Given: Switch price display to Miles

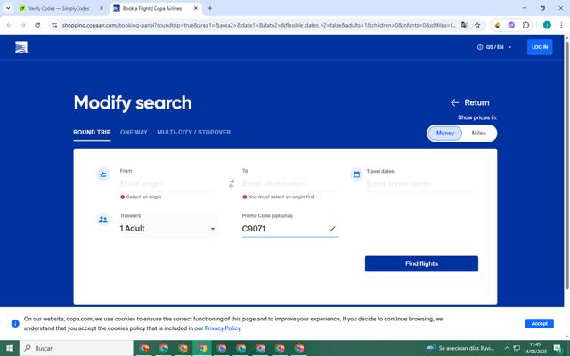Looking at the screenshot, I should click(x=478, y=133).
